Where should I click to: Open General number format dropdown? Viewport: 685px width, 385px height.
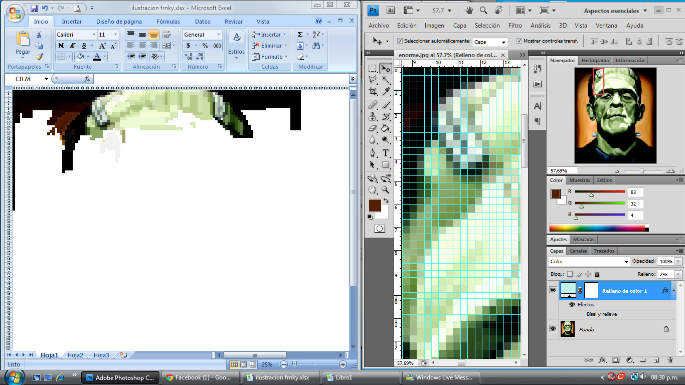(219, 35)
